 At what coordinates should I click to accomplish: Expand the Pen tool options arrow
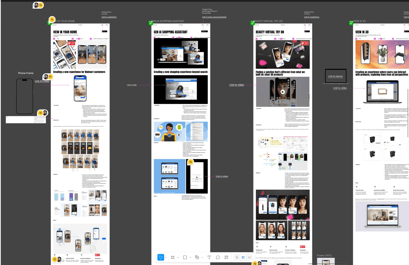pyautogui.click(x=202, y=258)
